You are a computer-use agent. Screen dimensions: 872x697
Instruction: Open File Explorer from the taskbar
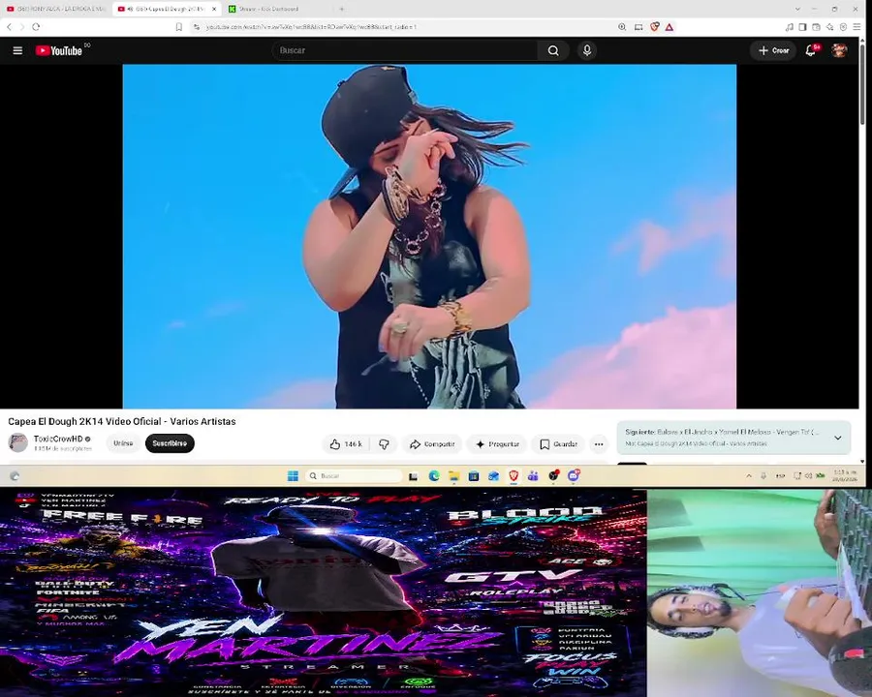pyautogui.click(x=454, y=475)
